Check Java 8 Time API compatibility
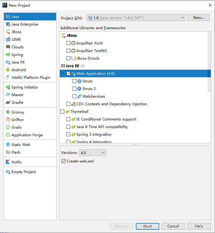The height and width of the screenshot is (233, 215). (x=68, y=127)
